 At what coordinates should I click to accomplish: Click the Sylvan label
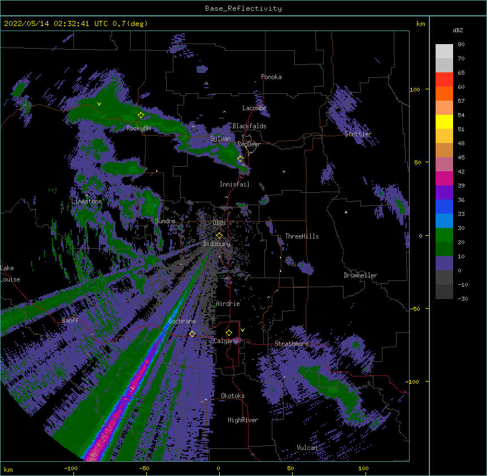point(220,139)
